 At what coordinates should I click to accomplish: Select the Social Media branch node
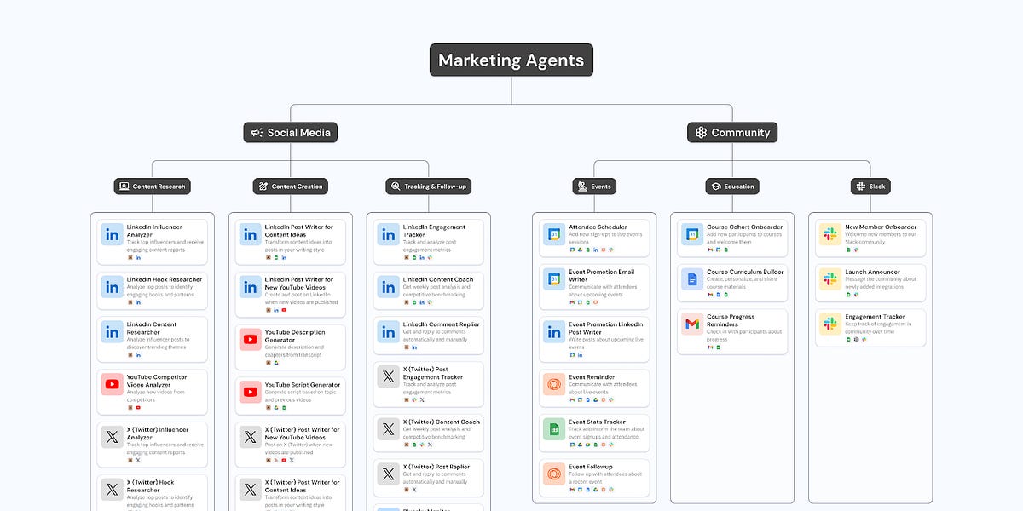291,132
